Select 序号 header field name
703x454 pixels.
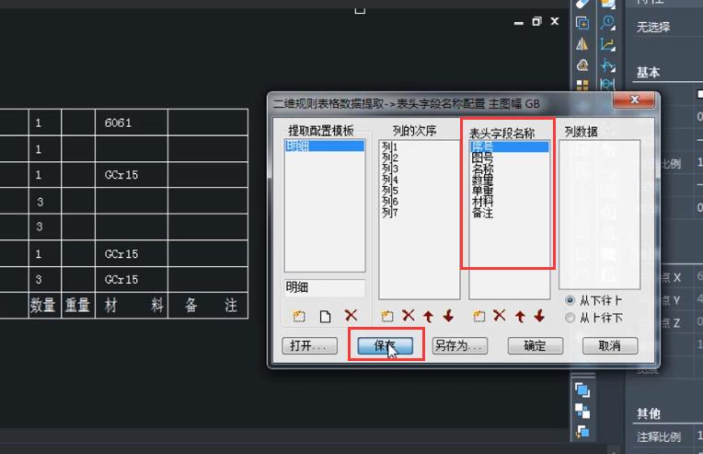(x=510, y=146)
